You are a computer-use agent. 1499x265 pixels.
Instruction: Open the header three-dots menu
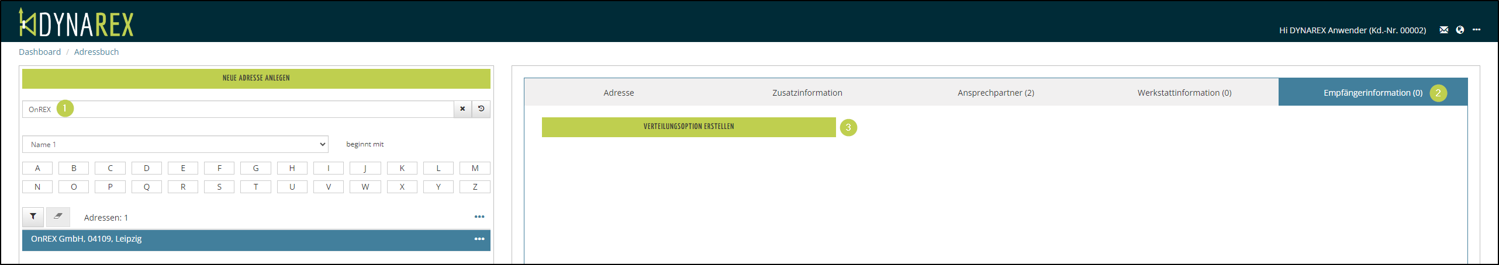click(x=1476, y=30)
